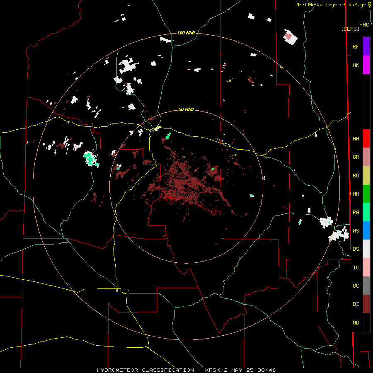
Task: Click the "HR" legend label
Action: coord(356,194)
